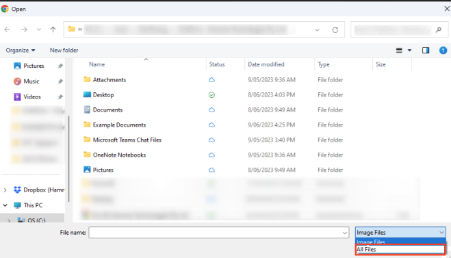This screenshot has width=451, height=258.
Task: Click the navigation pane scrollbar
Action: pos(68,159)
